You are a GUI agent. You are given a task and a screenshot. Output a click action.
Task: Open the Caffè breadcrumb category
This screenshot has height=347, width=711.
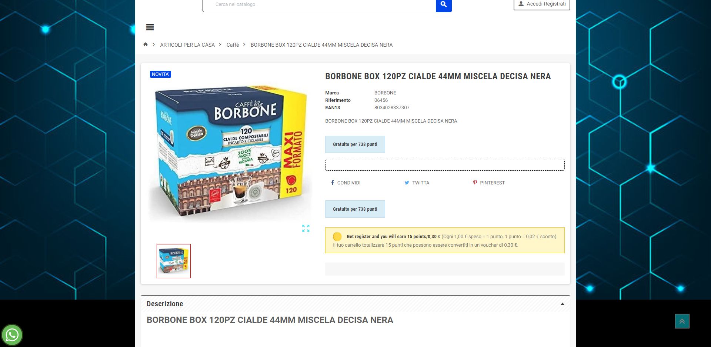click(233, 45)
